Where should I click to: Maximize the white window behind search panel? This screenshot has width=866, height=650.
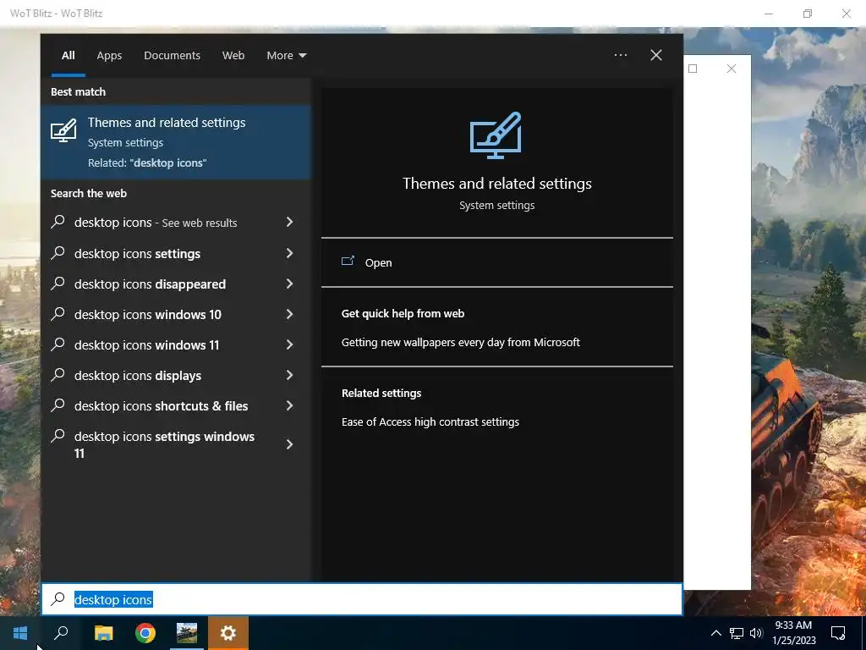(x=693, y=69)
